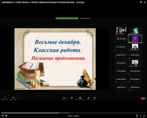Expand the arrow next to microphone
Image resolution: width=147 pixels, height=118 pixels.
click(x=8, y=98)
